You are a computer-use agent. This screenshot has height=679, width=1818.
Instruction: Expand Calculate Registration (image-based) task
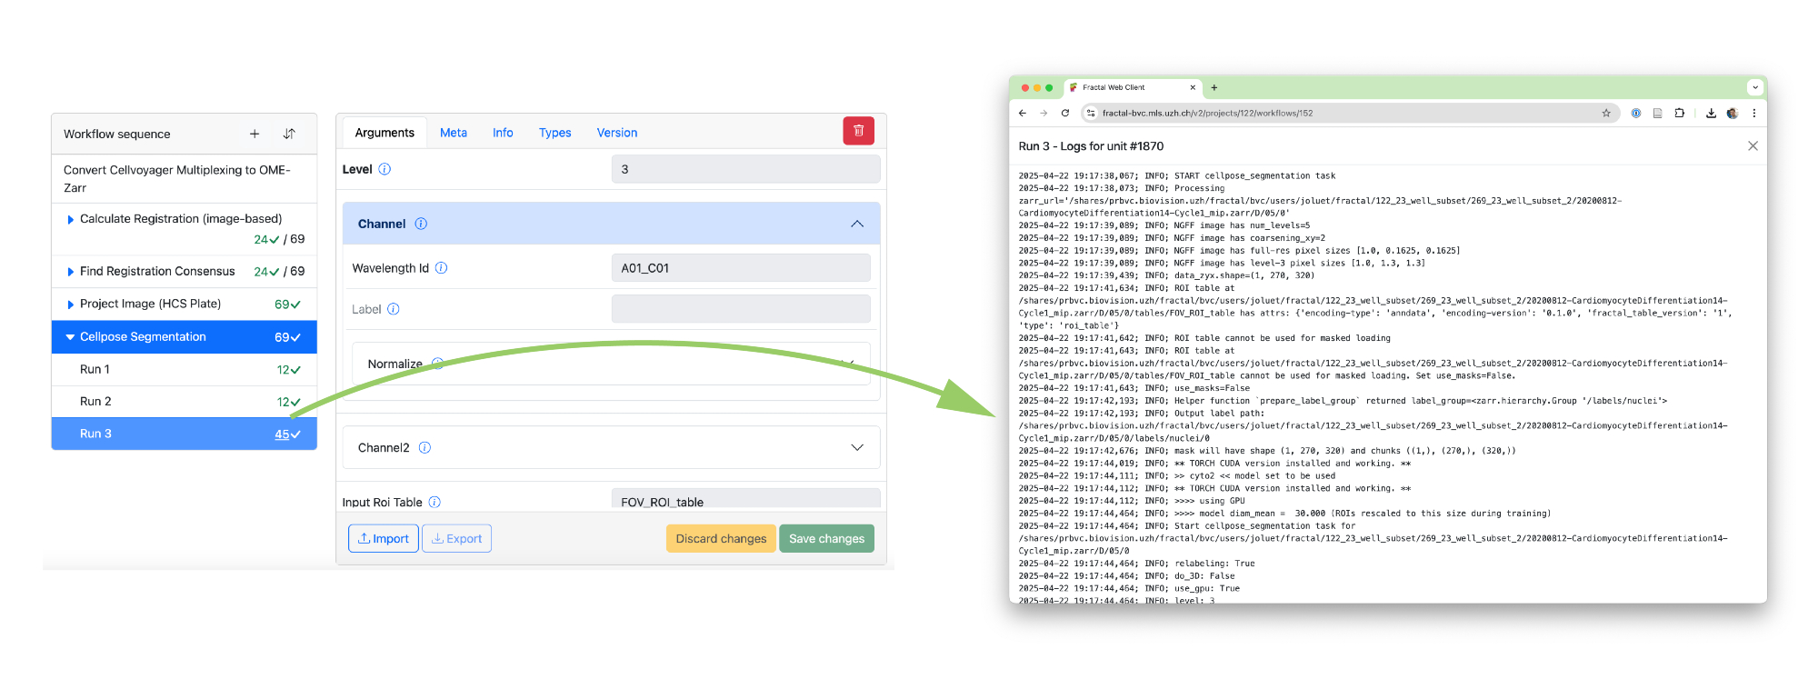click(x=70, y=220)
